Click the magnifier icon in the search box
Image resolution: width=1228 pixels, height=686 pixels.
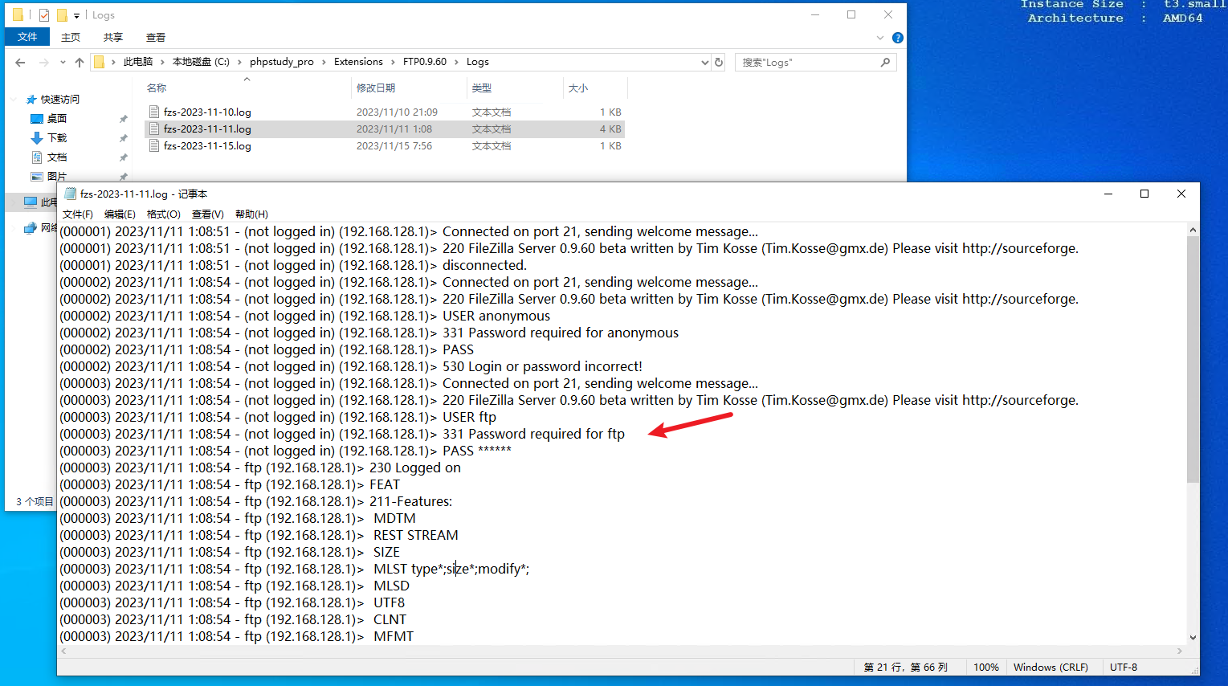[885, 62]
